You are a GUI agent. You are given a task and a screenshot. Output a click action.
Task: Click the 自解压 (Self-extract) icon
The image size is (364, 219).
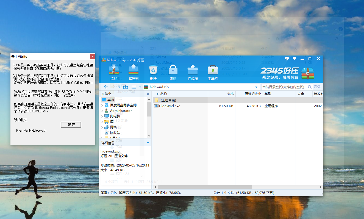193,72
